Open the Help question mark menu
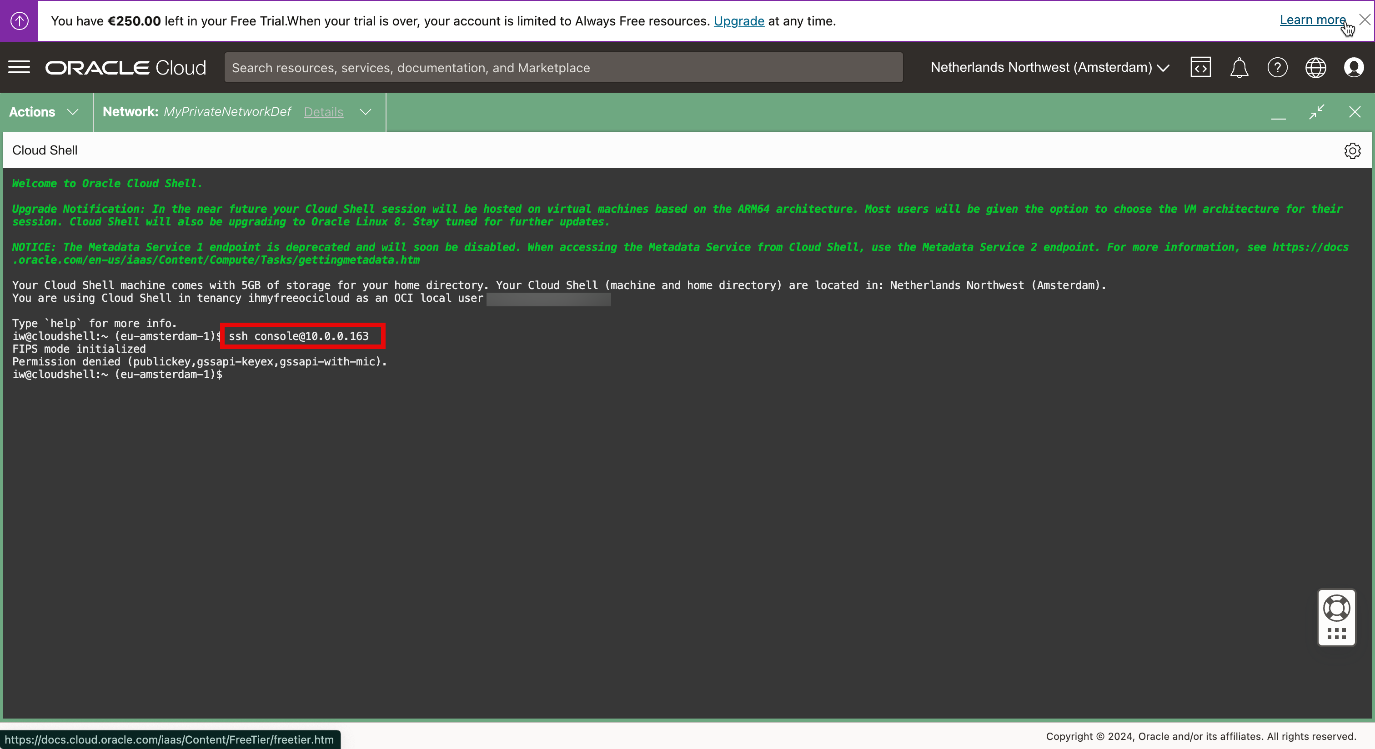 pos(1277,68)
